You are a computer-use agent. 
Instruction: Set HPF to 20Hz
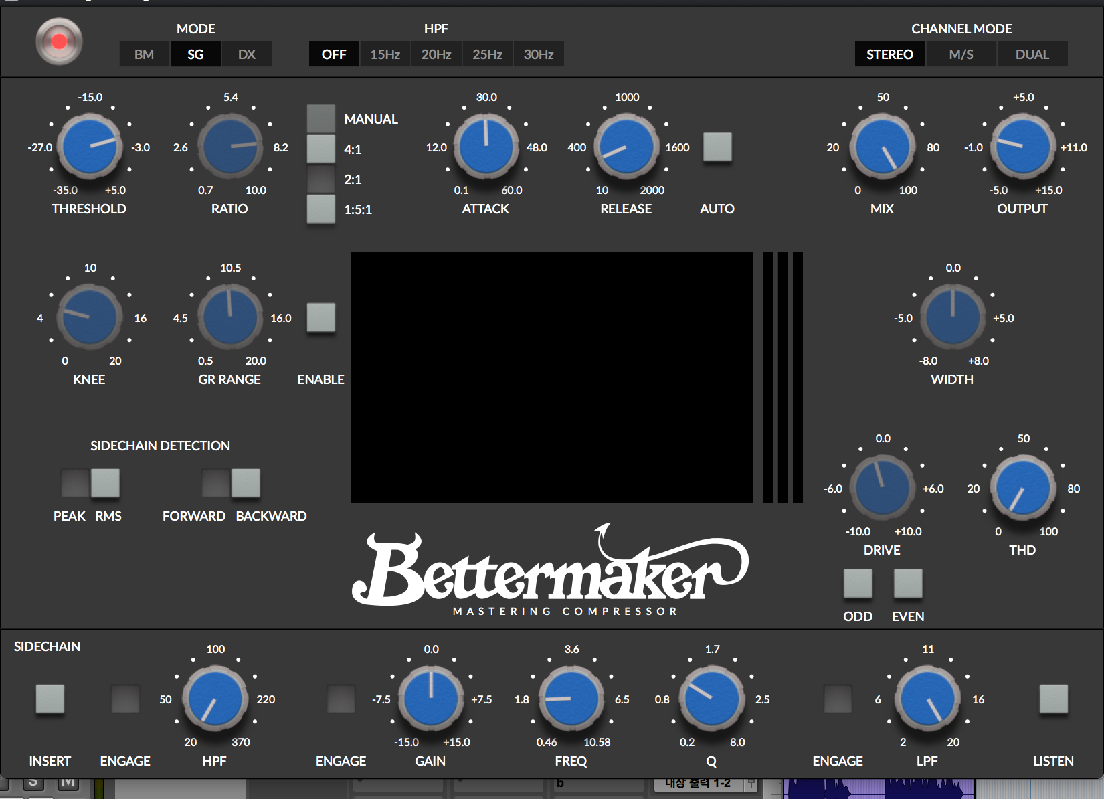(x=436, y=54)
